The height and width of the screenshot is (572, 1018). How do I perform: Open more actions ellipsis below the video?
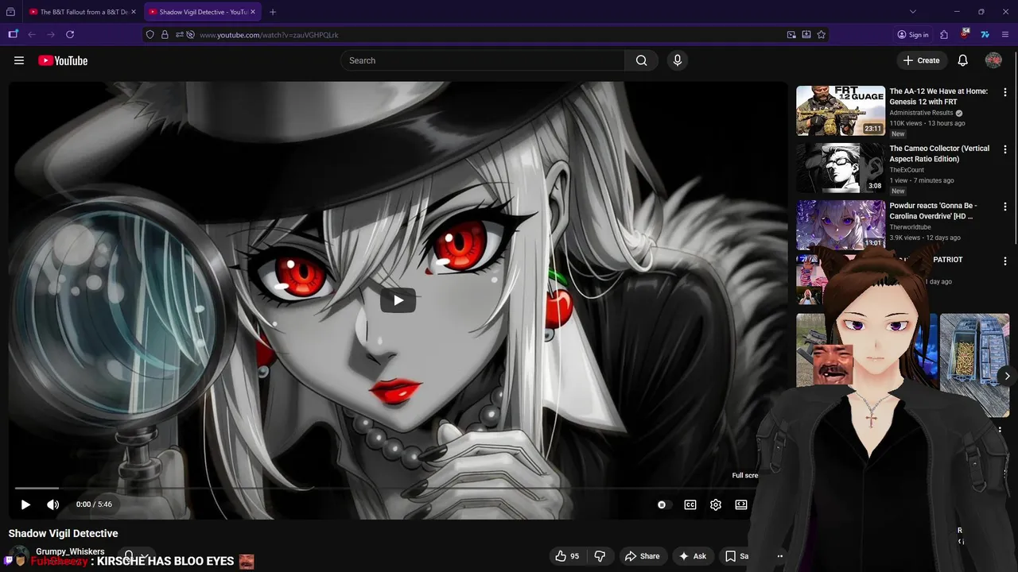coord(780,556)
